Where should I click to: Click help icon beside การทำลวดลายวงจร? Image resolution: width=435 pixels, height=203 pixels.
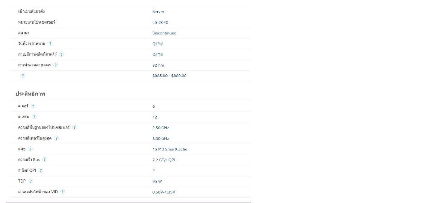pyautogui.click(x=56, y=65)
